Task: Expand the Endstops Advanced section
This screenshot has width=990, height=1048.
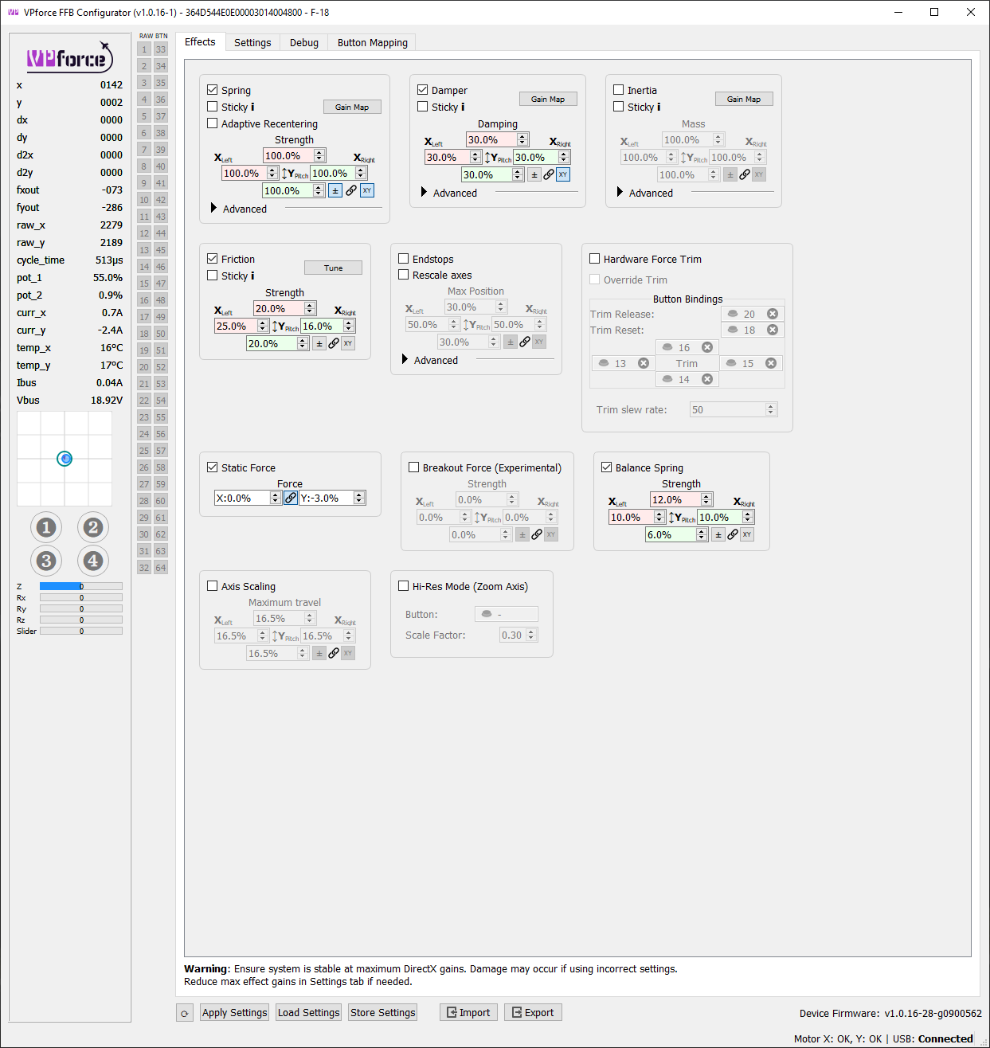Action: pyautogui.click(x=405, y=359)
